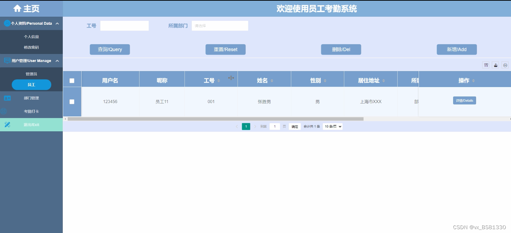Tick the select-all header checkbox
This screenshot has width=511, height=233.
72,81
